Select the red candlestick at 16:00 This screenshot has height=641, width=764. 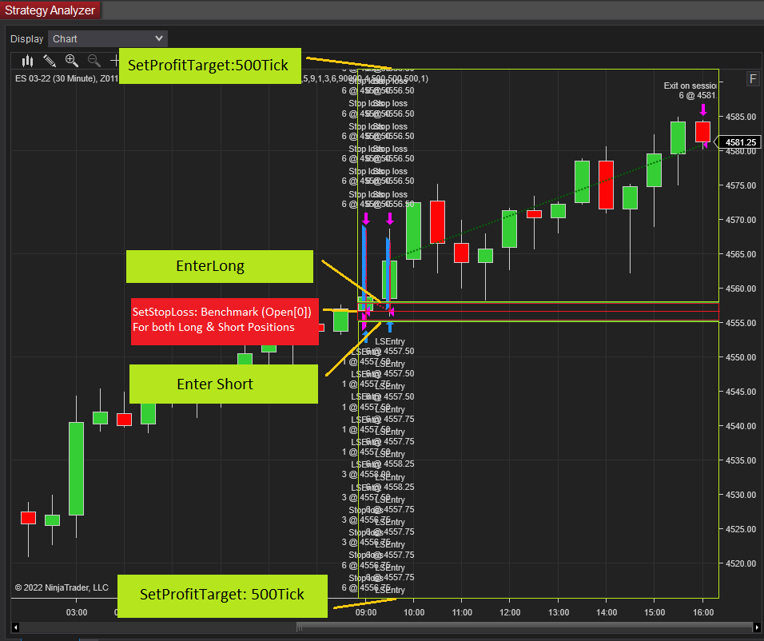point(702,132)
